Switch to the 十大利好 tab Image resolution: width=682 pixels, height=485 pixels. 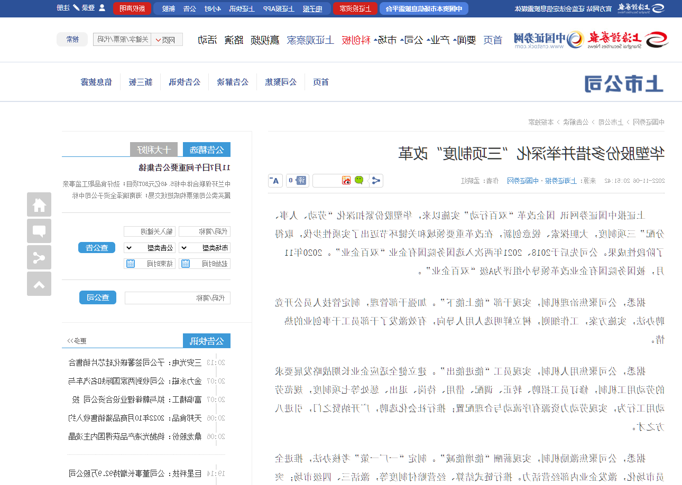pos(154,150)
